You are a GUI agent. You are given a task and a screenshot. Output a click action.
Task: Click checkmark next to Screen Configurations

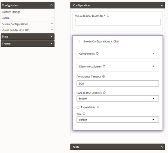click(x=52, y=23)
